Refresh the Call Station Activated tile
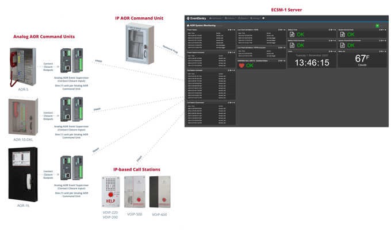This screenshot has width=391, height=232. point(229,71)
